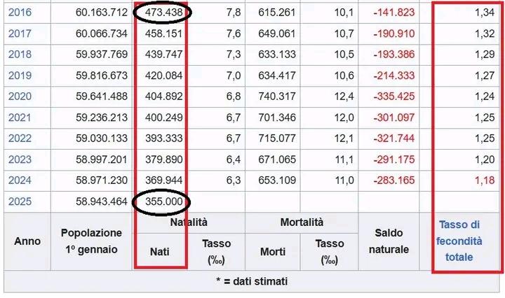This screenshot has width=505, height=298.
Task: Click the Anno header cell
Action: pos(27,241)
